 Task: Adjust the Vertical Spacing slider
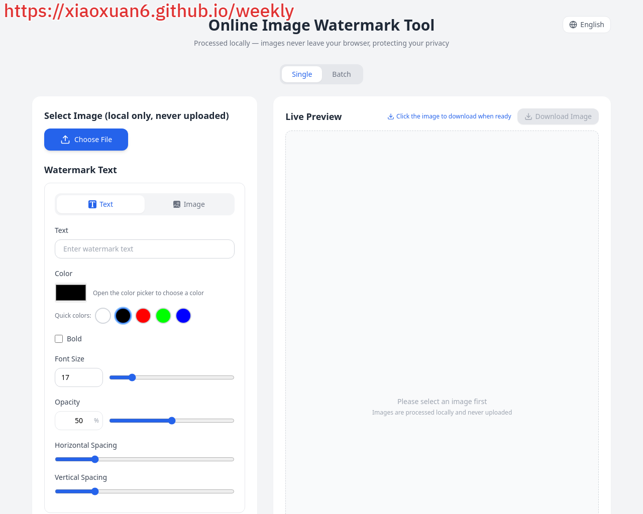click(145, 491)
